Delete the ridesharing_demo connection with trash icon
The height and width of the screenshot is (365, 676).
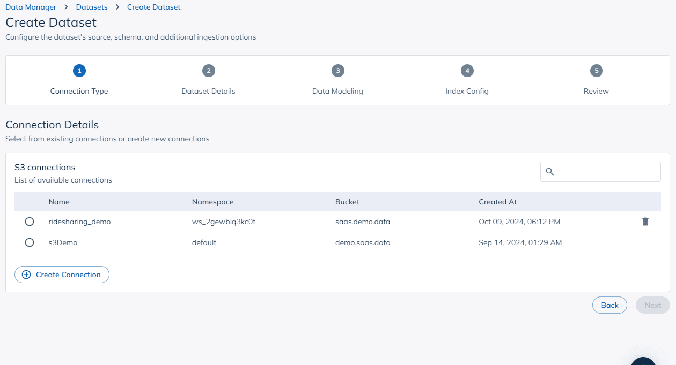pos(645,221)
